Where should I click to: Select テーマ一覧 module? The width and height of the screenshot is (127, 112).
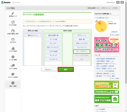[53, 39]
